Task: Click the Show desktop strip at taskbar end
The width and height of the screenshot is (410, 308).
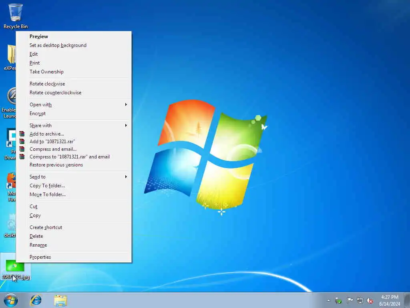Action: (x=407, y=300)
